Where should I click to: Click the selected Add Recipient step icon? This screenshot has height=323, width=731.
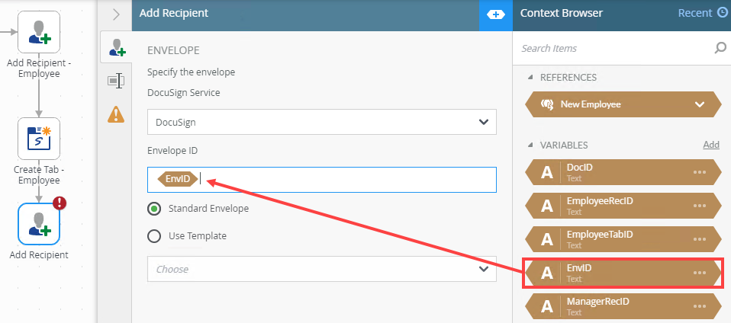coord(38,224)
